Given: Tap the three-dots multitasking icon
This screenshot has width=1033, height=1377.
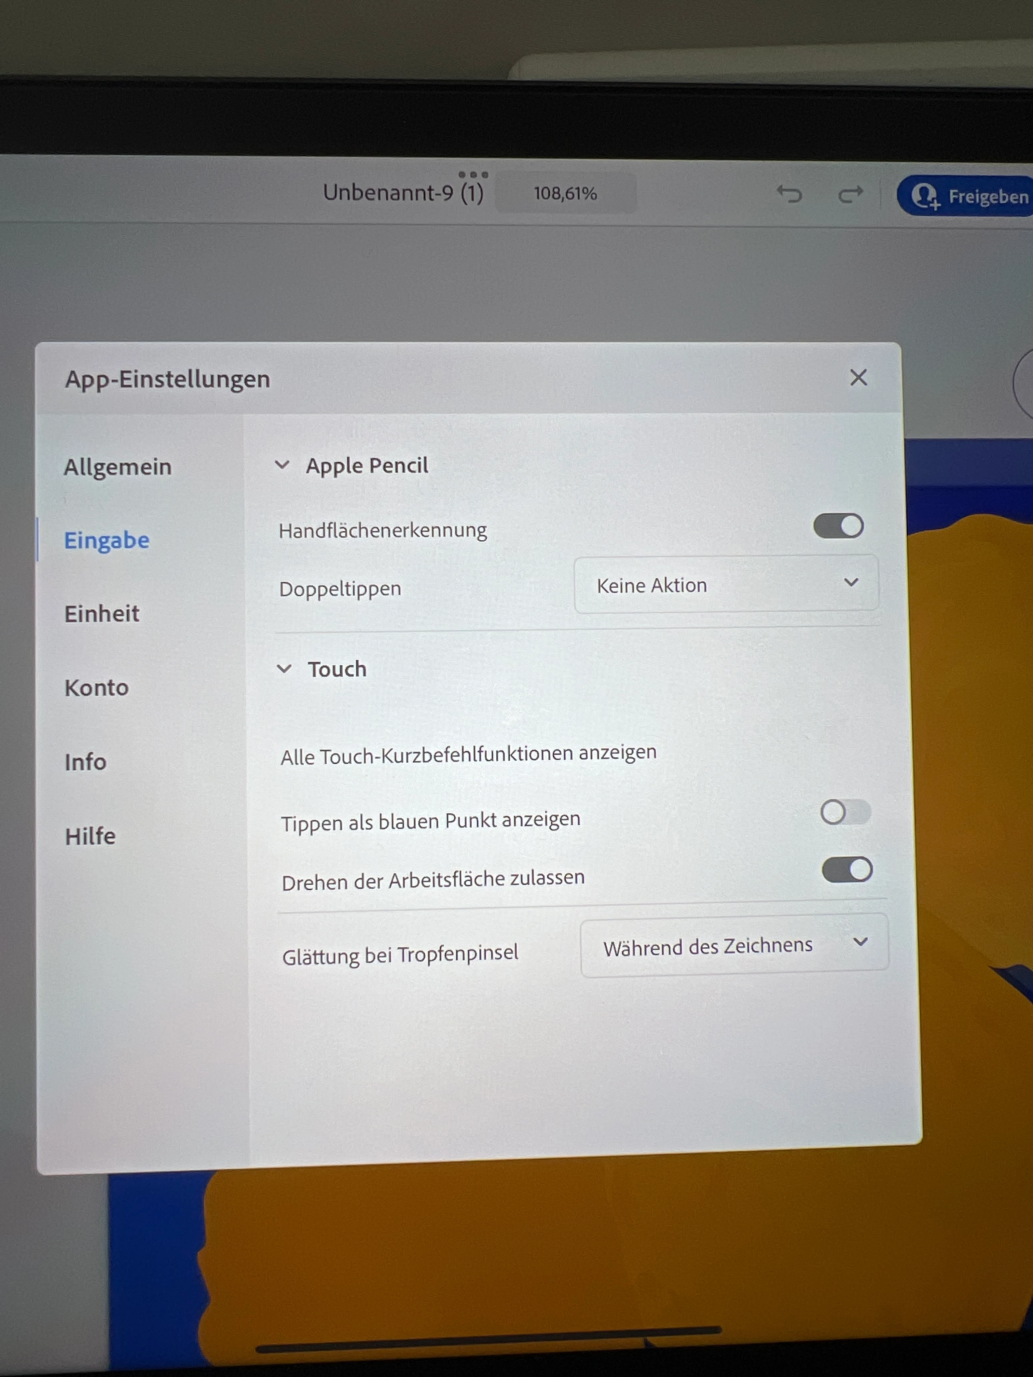Looking at the screenshot, I should (472, 175).
